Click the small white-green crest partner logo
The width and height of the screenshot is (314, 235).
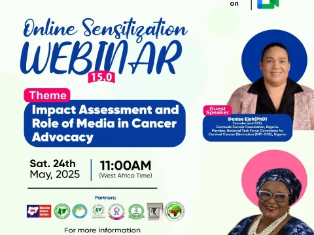pos(99,211)
